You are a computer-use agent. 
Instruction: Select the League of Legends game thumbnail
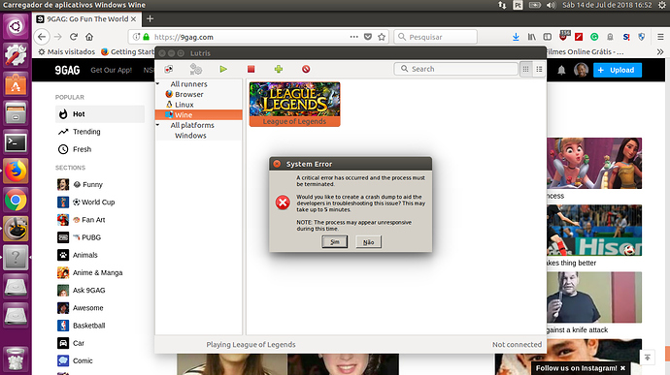tap(295, 104)
